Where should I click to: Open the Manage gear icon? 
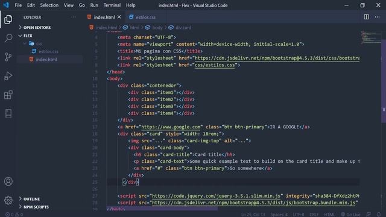point(8,200)
